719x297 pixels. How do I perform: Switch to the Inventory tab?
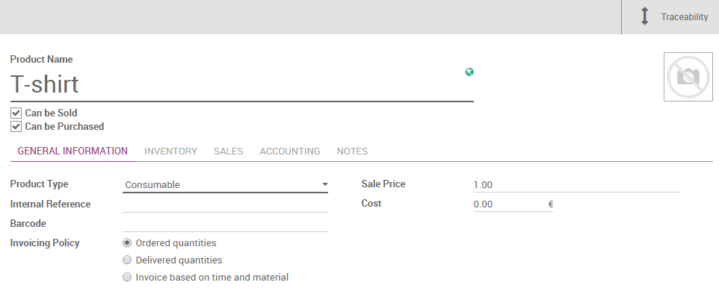click(170, 151)
